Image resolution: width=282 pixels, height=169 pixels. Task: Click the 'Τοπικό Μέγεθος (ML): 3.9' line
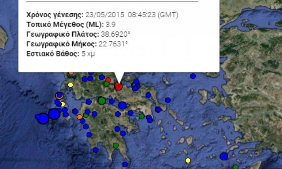click(x=71, y=24)
